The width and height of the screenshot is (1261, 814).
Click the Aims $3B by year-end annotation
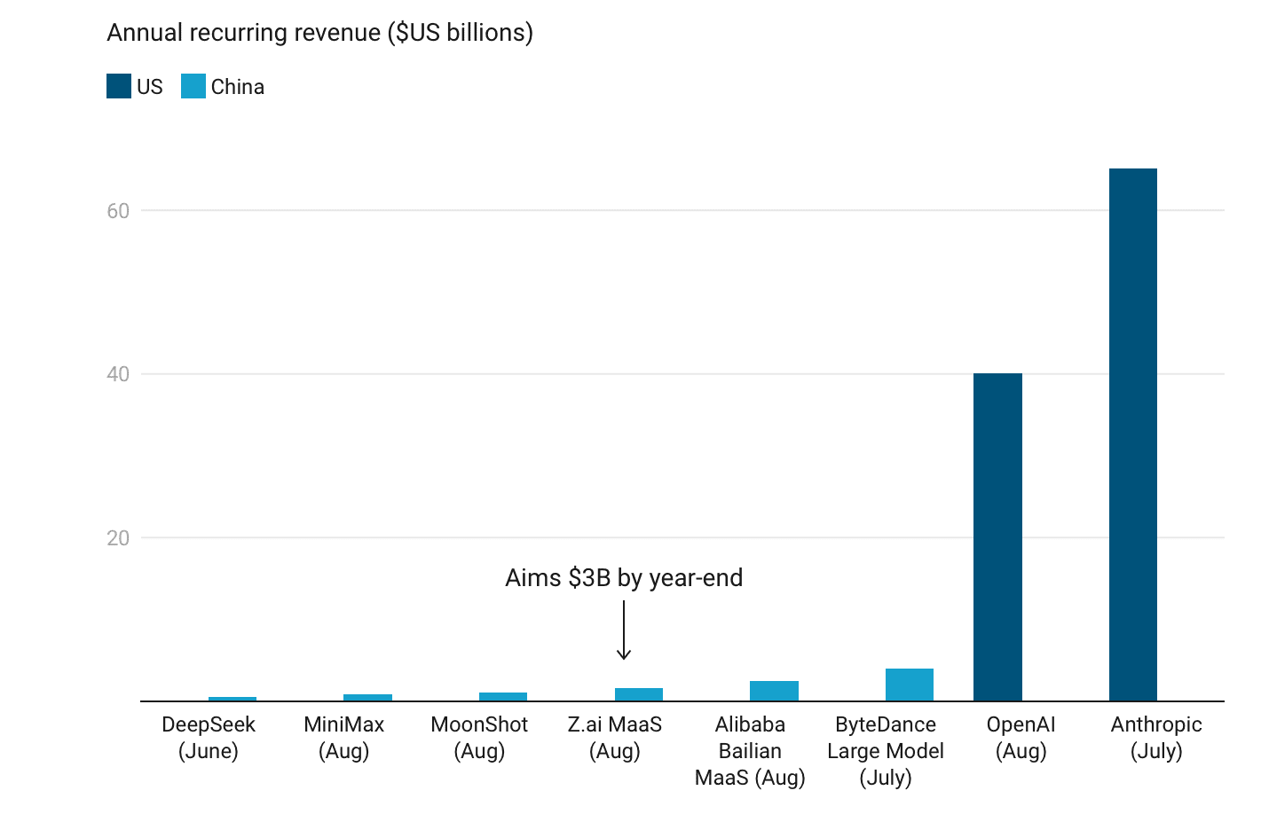point(624,578)
